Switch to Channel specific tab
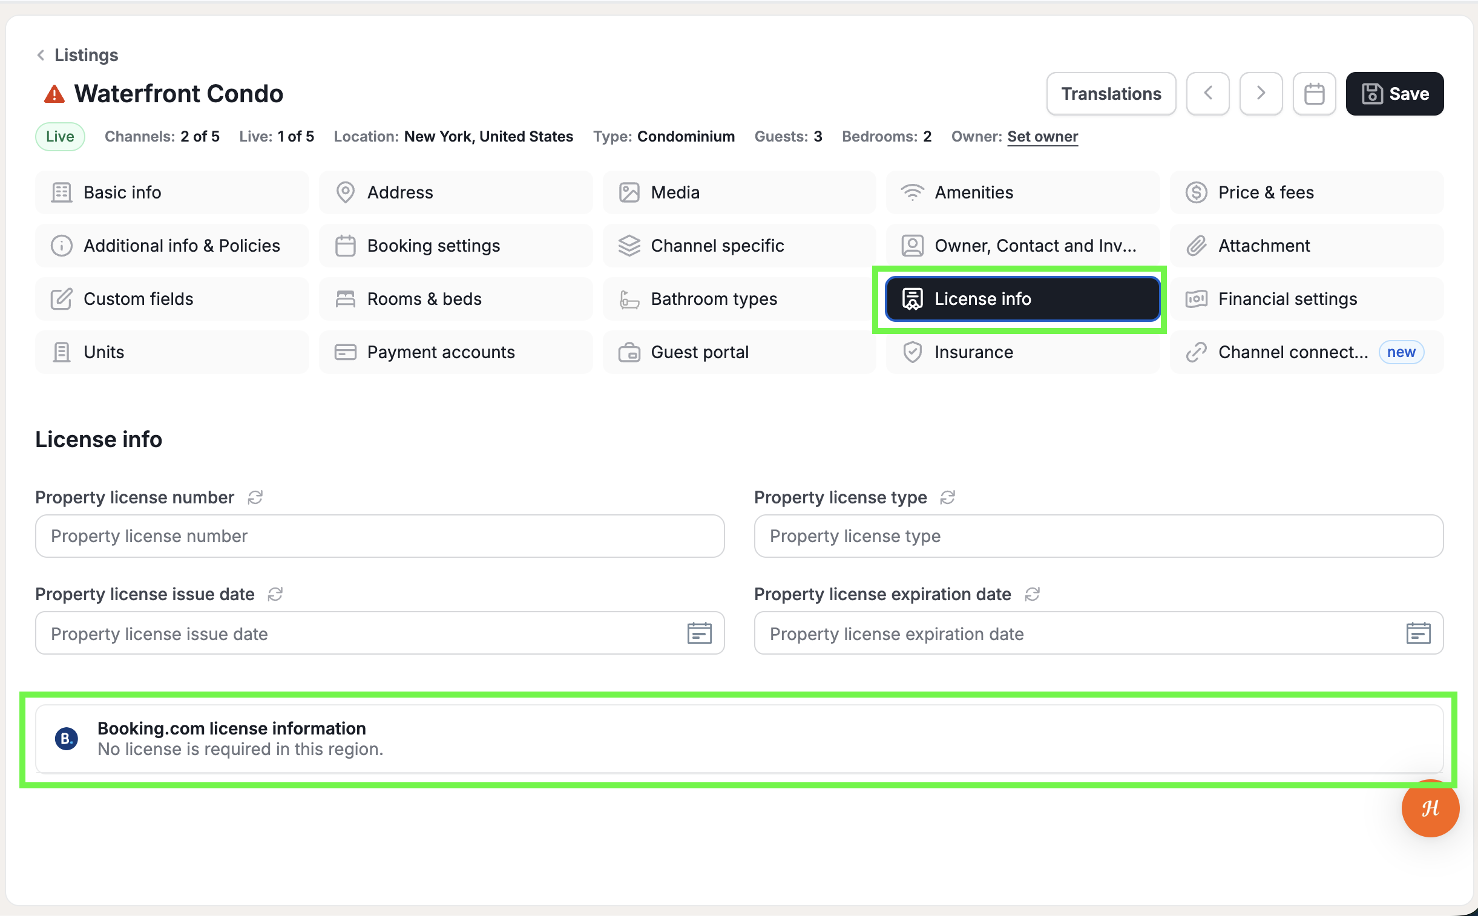The height and width of the screenshot is (916, 1478). (740, 246)
